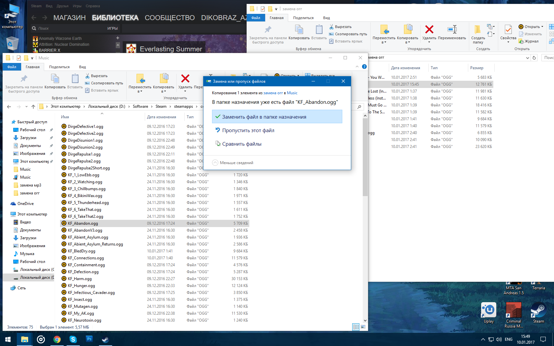
Task: Click Создать папку in замена огг window
Action: point(478,34)
